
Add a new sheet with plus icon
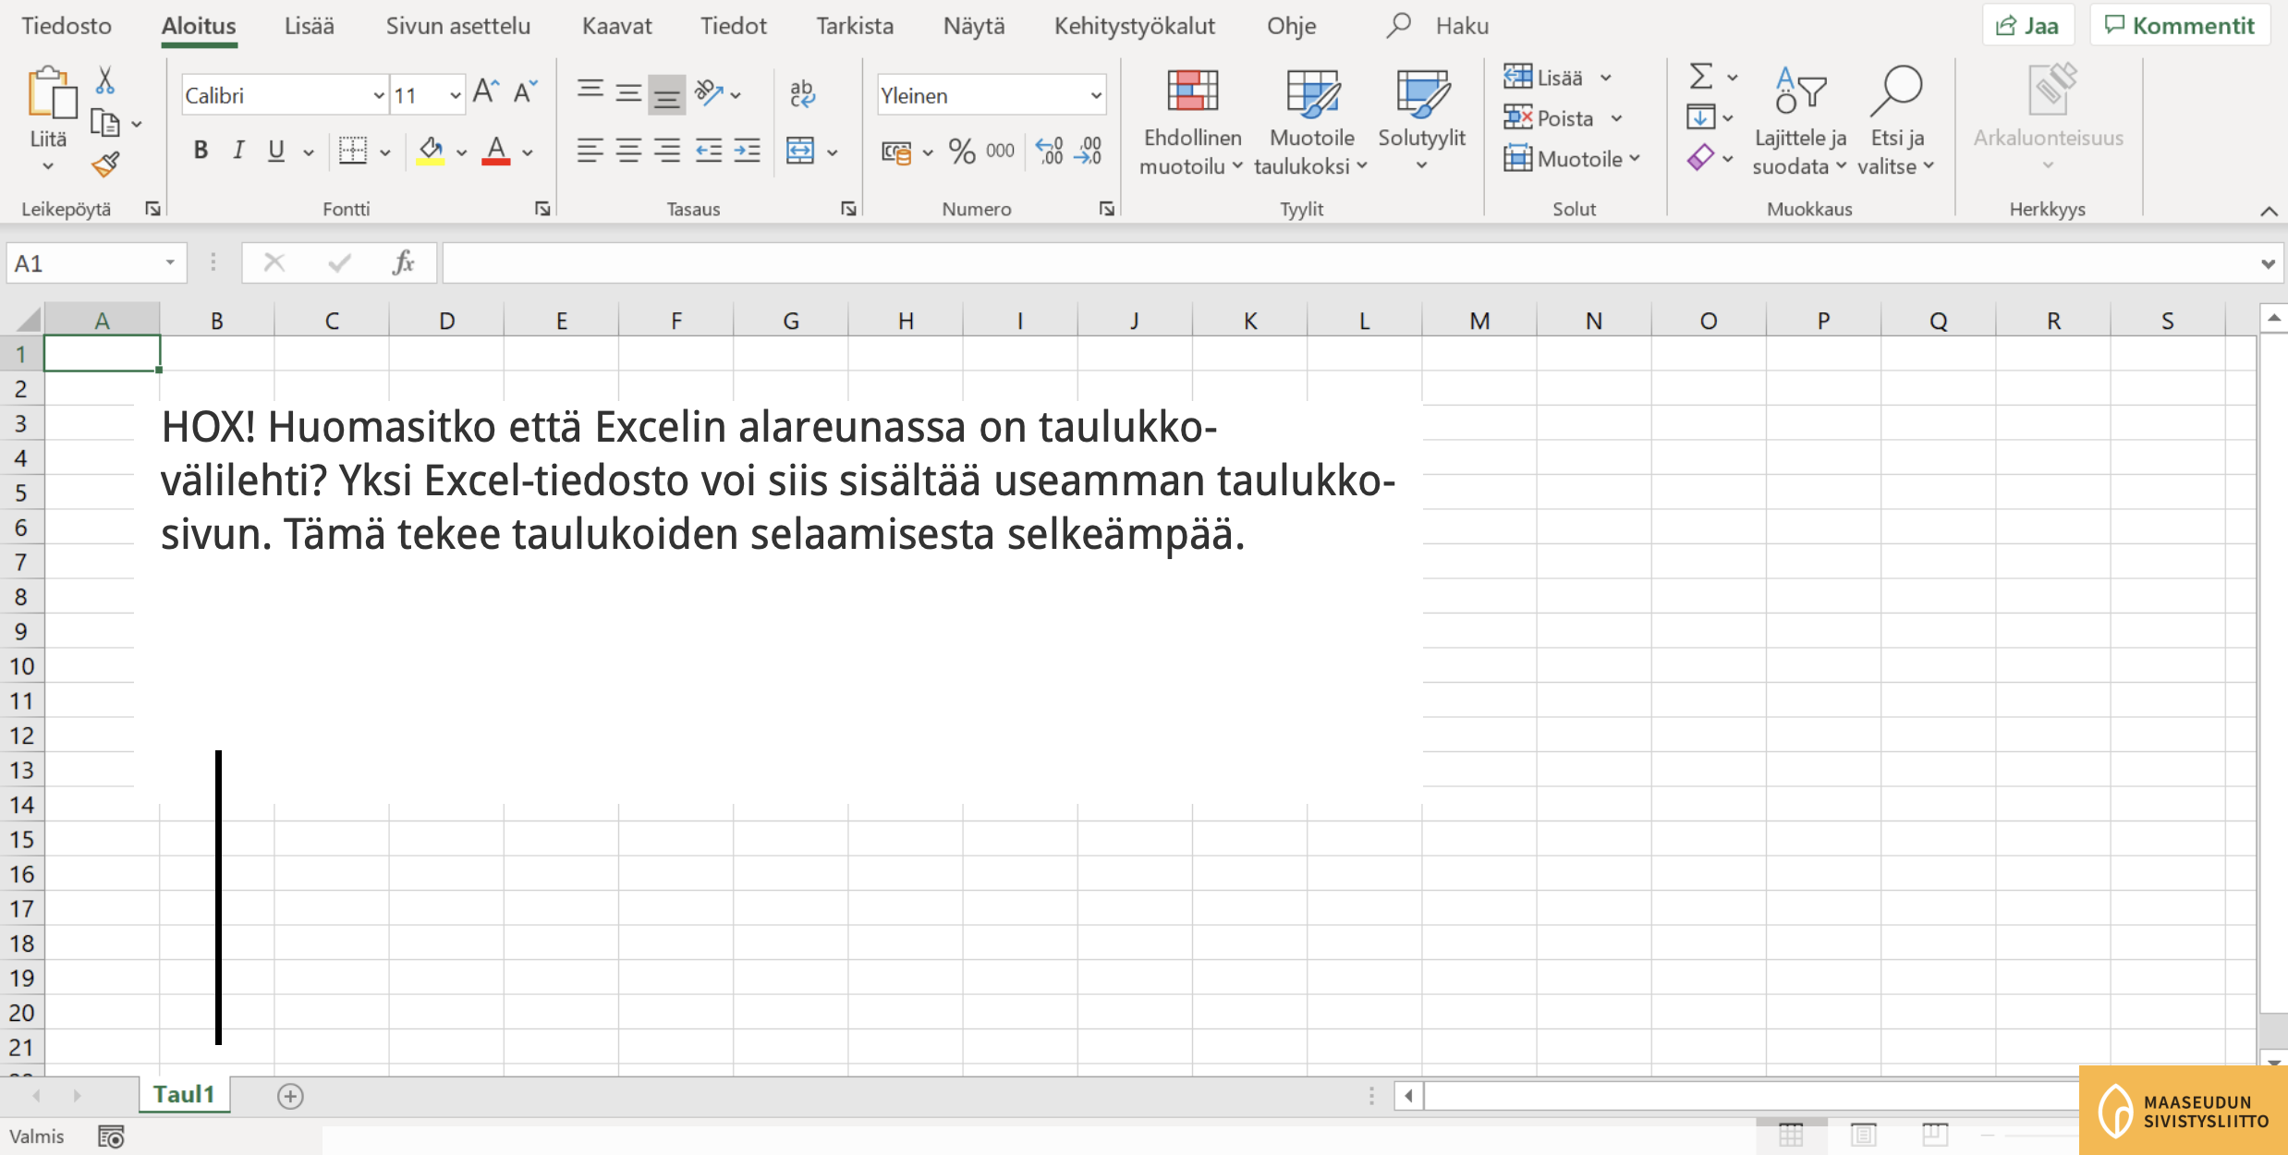(290, 1096)
